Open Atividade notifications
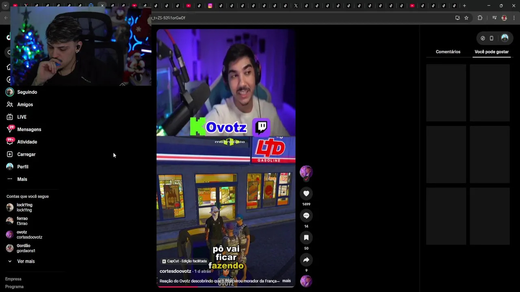 coord(22,142)
